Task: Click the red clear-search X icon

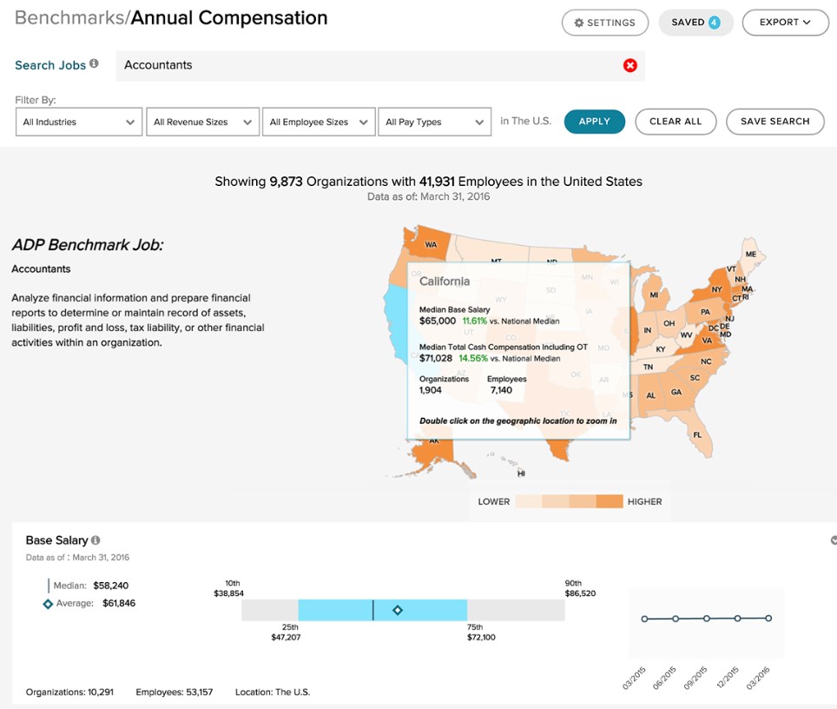Action: (630, 65)
